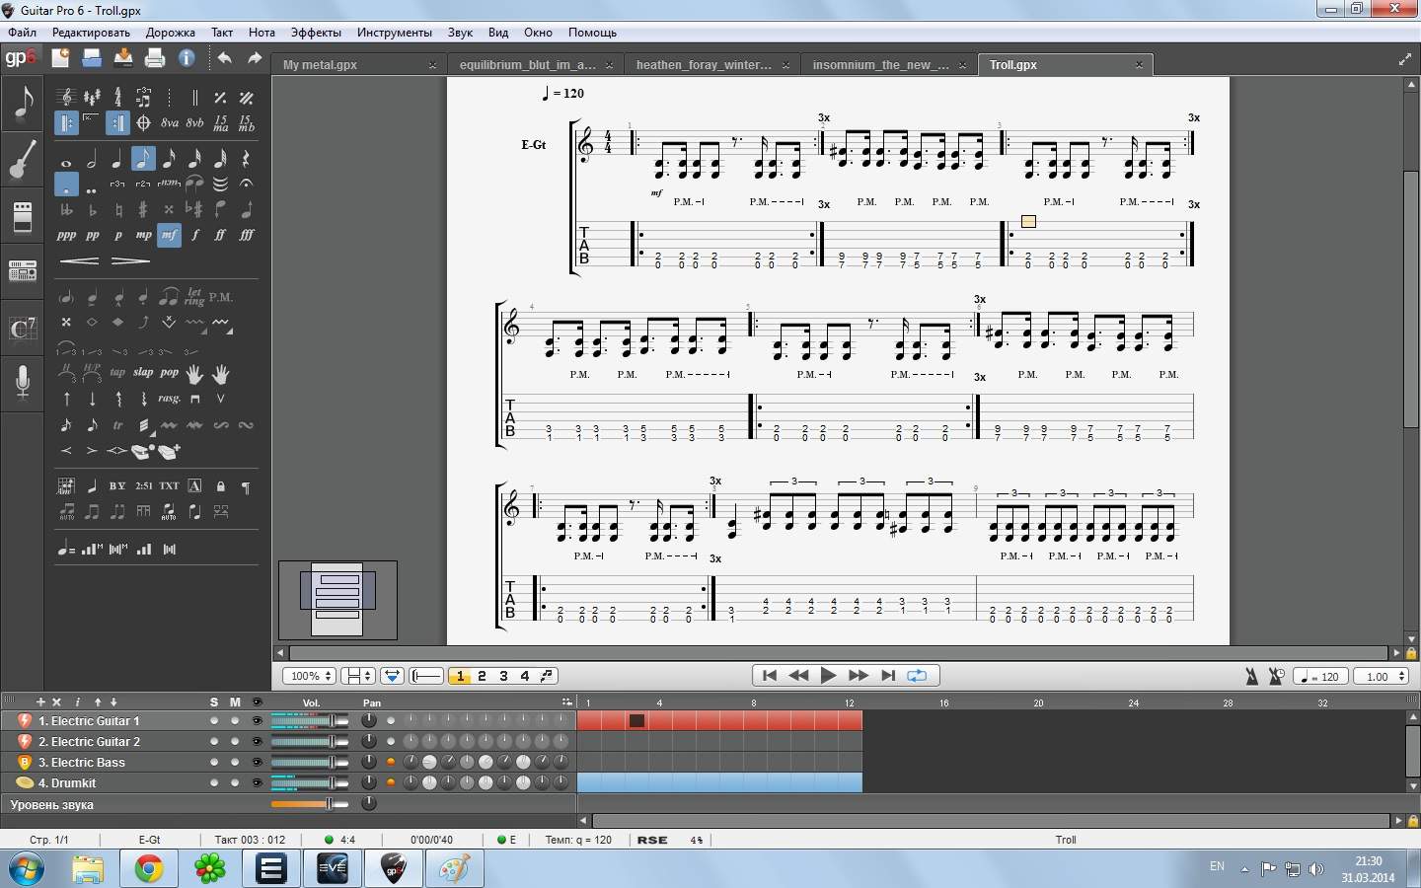Apply palm mute (P.M.) effect
Viewport: 1421px width, 888px height.
tap(221, 297)
